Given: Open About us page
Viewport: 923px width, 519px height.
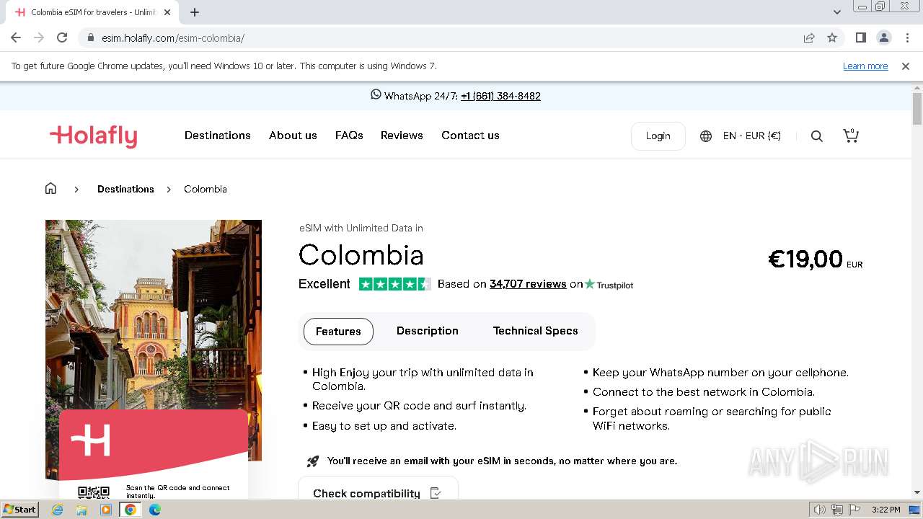Looking at the screenshot, I should click(x=293, y=136).
